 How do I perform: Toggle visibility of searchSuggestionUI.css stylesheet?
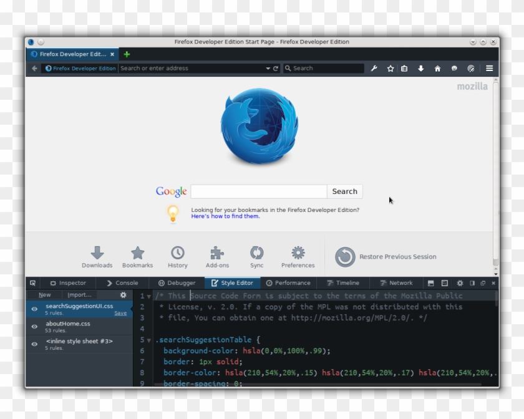tap(34, 309)
